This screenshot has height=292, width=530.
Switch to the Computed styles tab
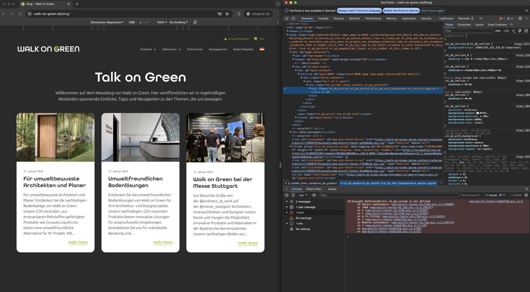464,25
